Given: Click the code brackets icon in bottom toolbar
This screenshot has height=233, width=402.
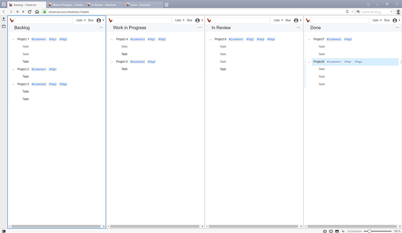Looking at the screenshot, I should (343, 231).
